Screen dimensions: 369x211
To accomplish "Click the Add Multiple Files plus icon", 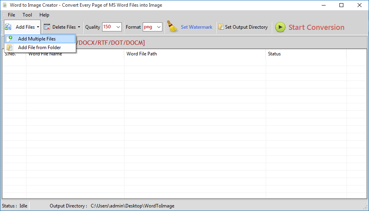I will pos(9,39).
